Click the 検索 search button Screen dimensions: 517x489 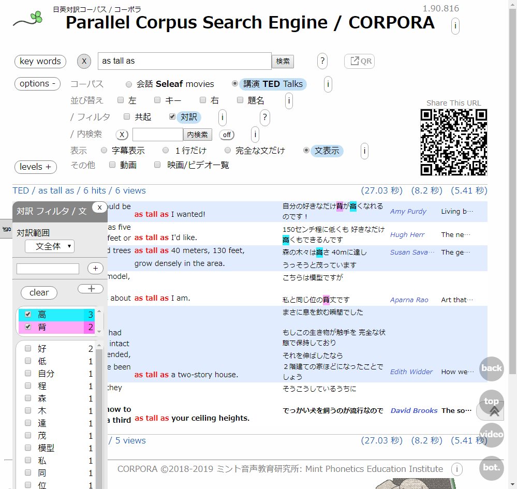[x=283, y=61]
